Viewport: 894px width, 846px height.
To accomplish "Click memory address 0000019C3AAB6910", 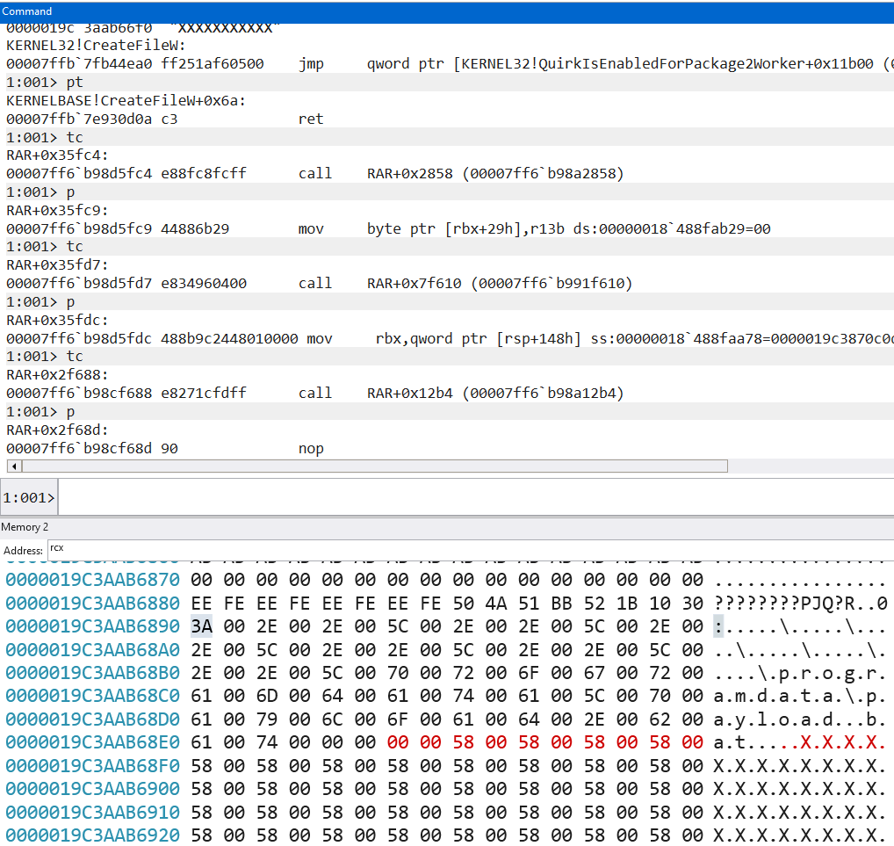I will click(x=92, y=813).
